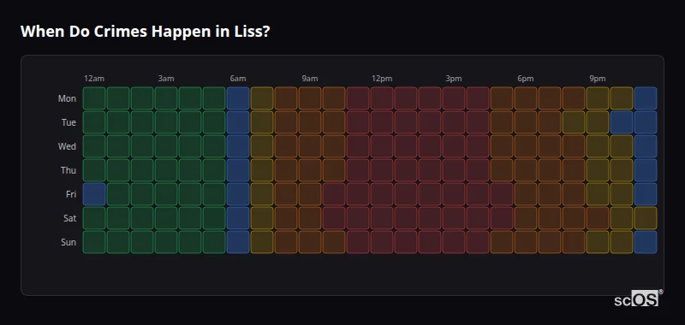Click the 'Sat' row label

(x=70, y=219)
